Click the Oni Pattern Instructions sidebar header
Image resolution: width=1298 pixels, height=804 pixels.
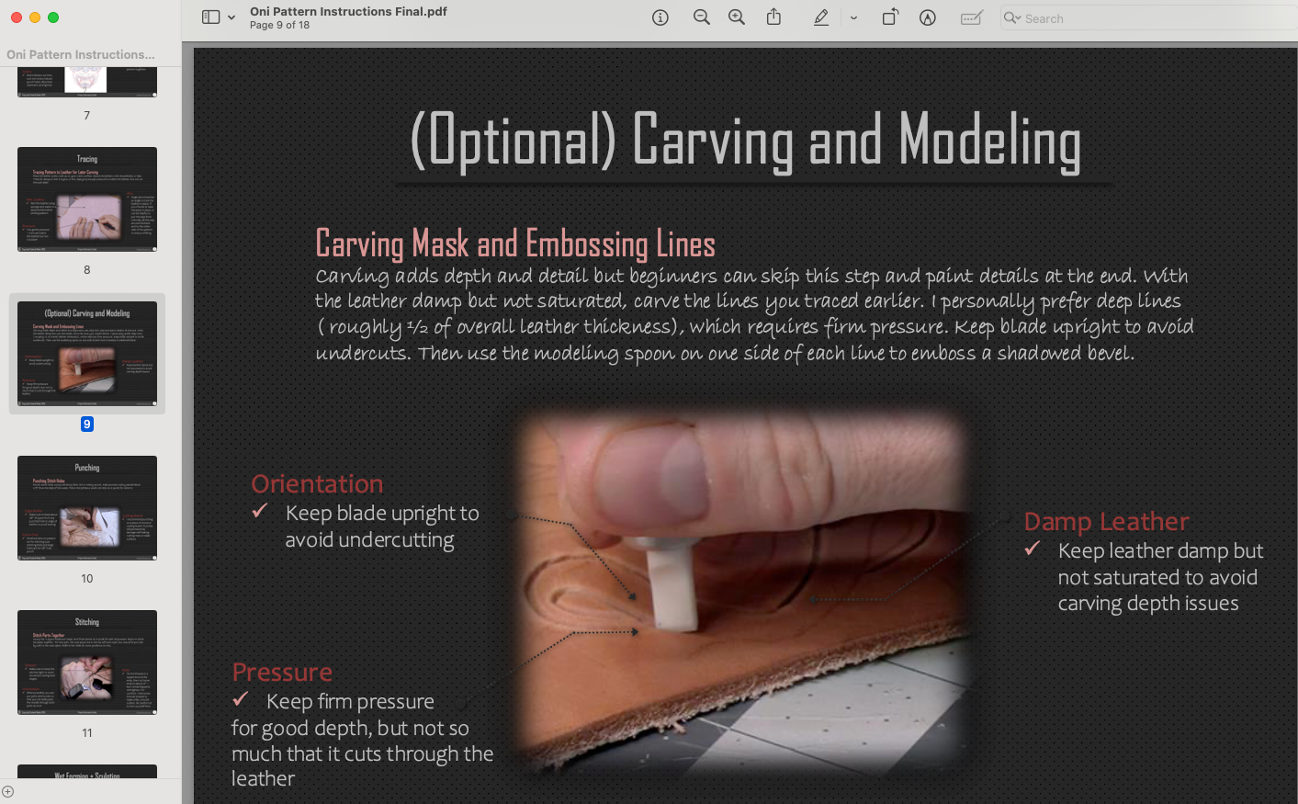(81, 55)
